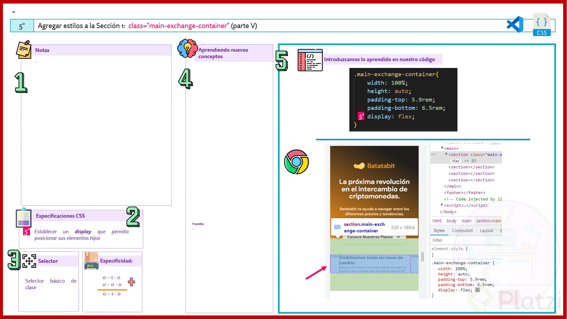Click the Filter styles input field
This screenshot has height=319, width=567.
[466, 240]
